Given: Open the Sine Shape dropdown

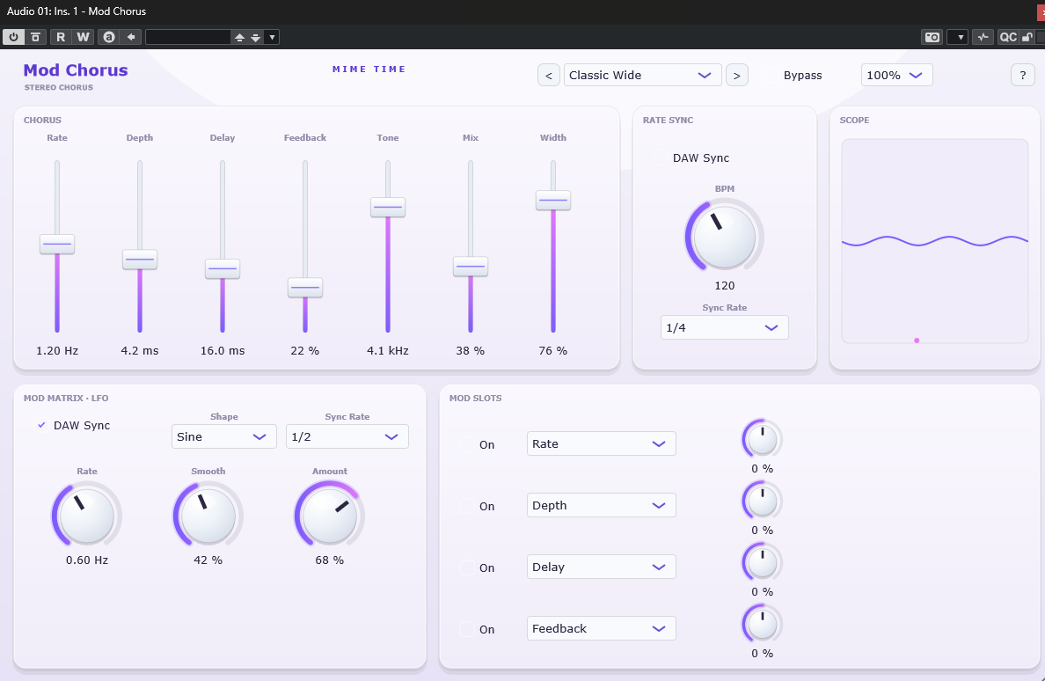Looking at the screenshot, I should pos(224,436).
